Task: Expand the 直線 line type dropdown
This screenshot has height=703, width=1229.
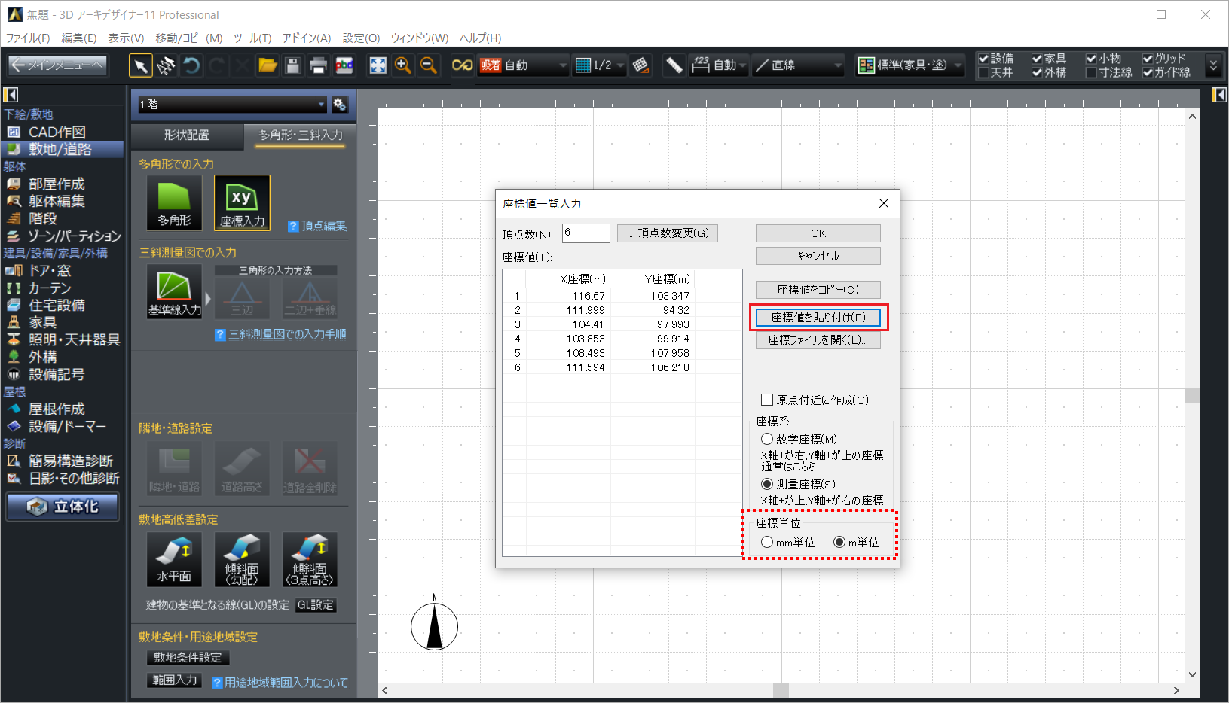Action: coord(799,65)
